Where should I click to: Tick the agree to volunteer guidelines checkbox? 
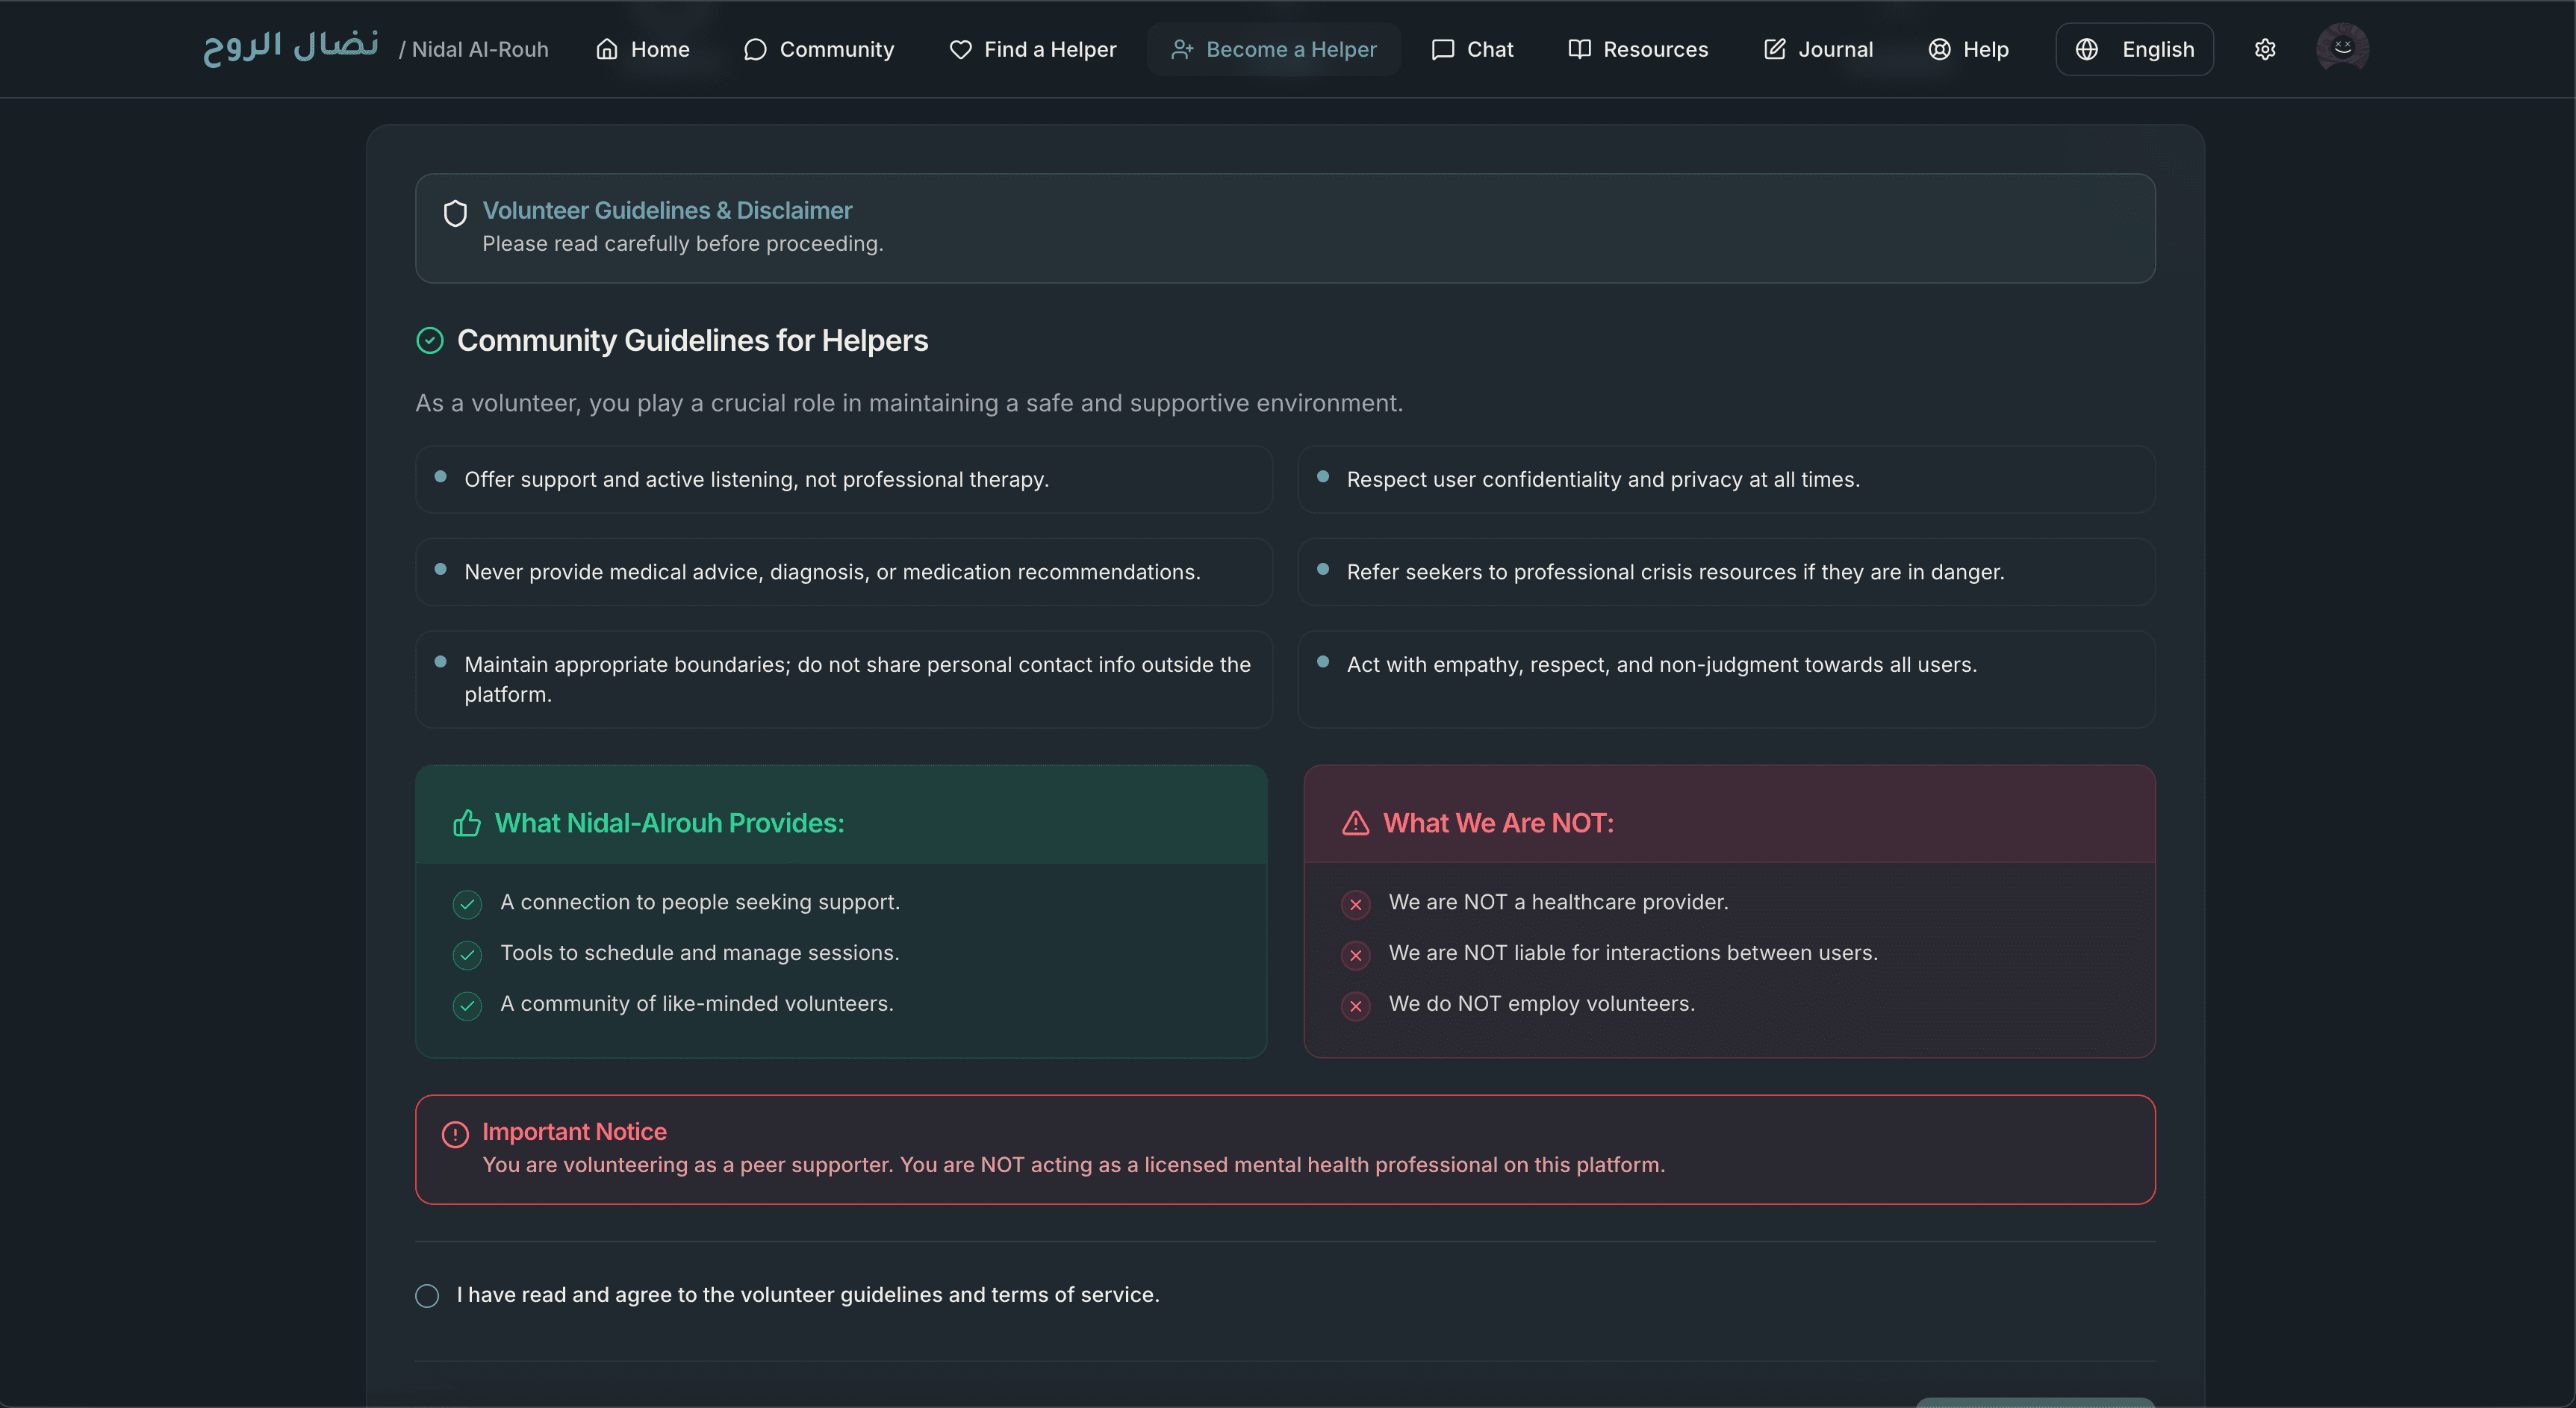tap(427, 1296)
